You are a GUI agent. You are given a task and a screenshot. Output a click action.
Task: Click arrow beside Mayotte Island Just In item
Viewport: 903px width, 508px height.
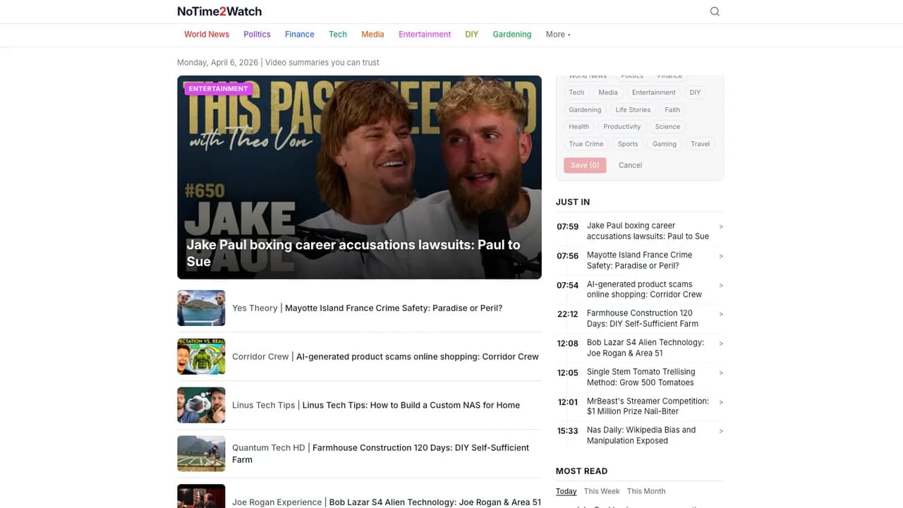[x=720, y=256]
